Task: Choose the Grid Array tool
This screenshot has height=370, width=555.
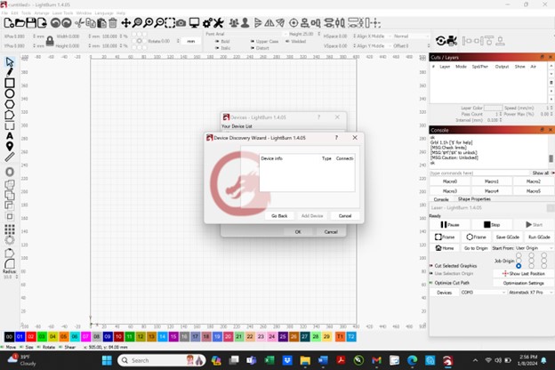Action: point(10,229)
